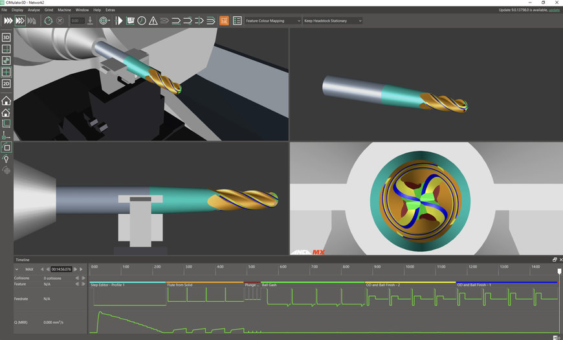Select the Plunge timeline segment

coord(252,284)
